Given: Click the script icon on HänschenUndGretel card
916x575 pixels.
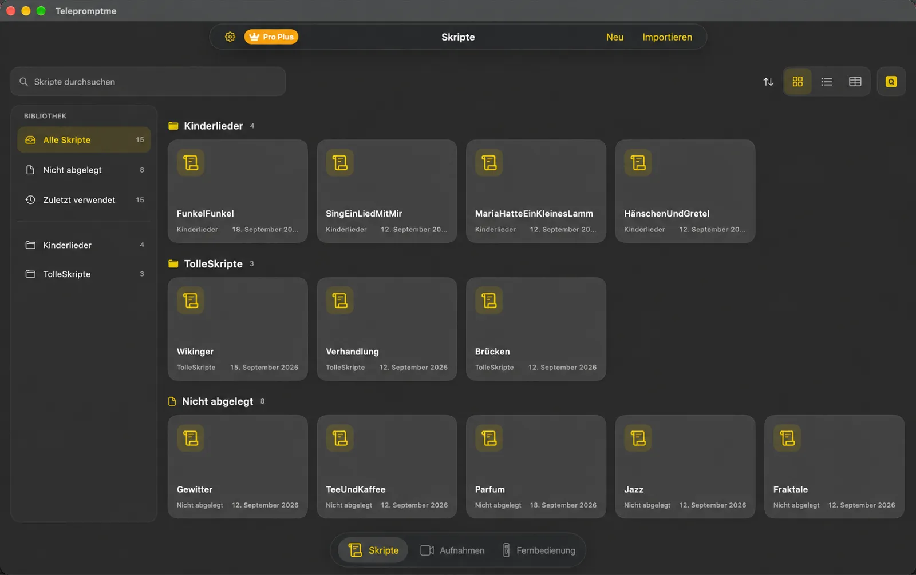Looking at the screenshot, I should pyautogui.click(x=638, y=163).
